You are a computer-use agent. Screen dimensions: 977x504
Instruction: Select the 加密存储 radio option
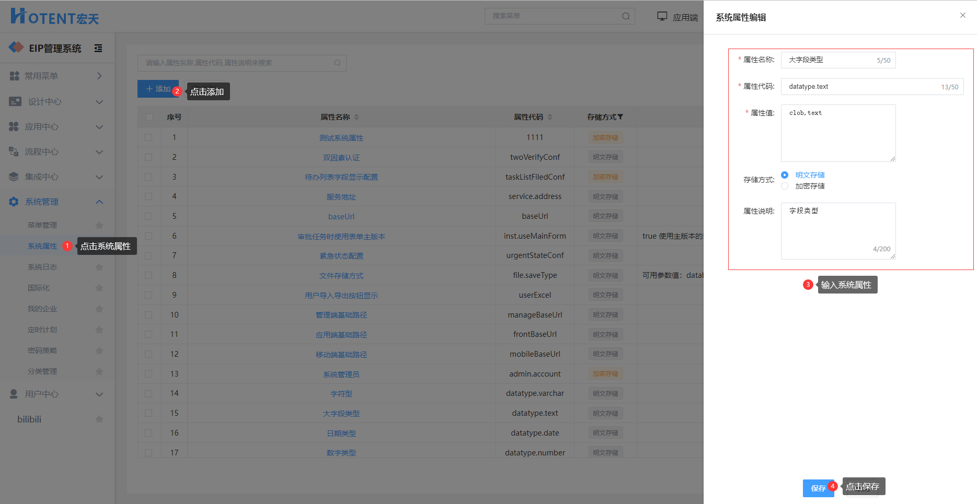(785, 186)
